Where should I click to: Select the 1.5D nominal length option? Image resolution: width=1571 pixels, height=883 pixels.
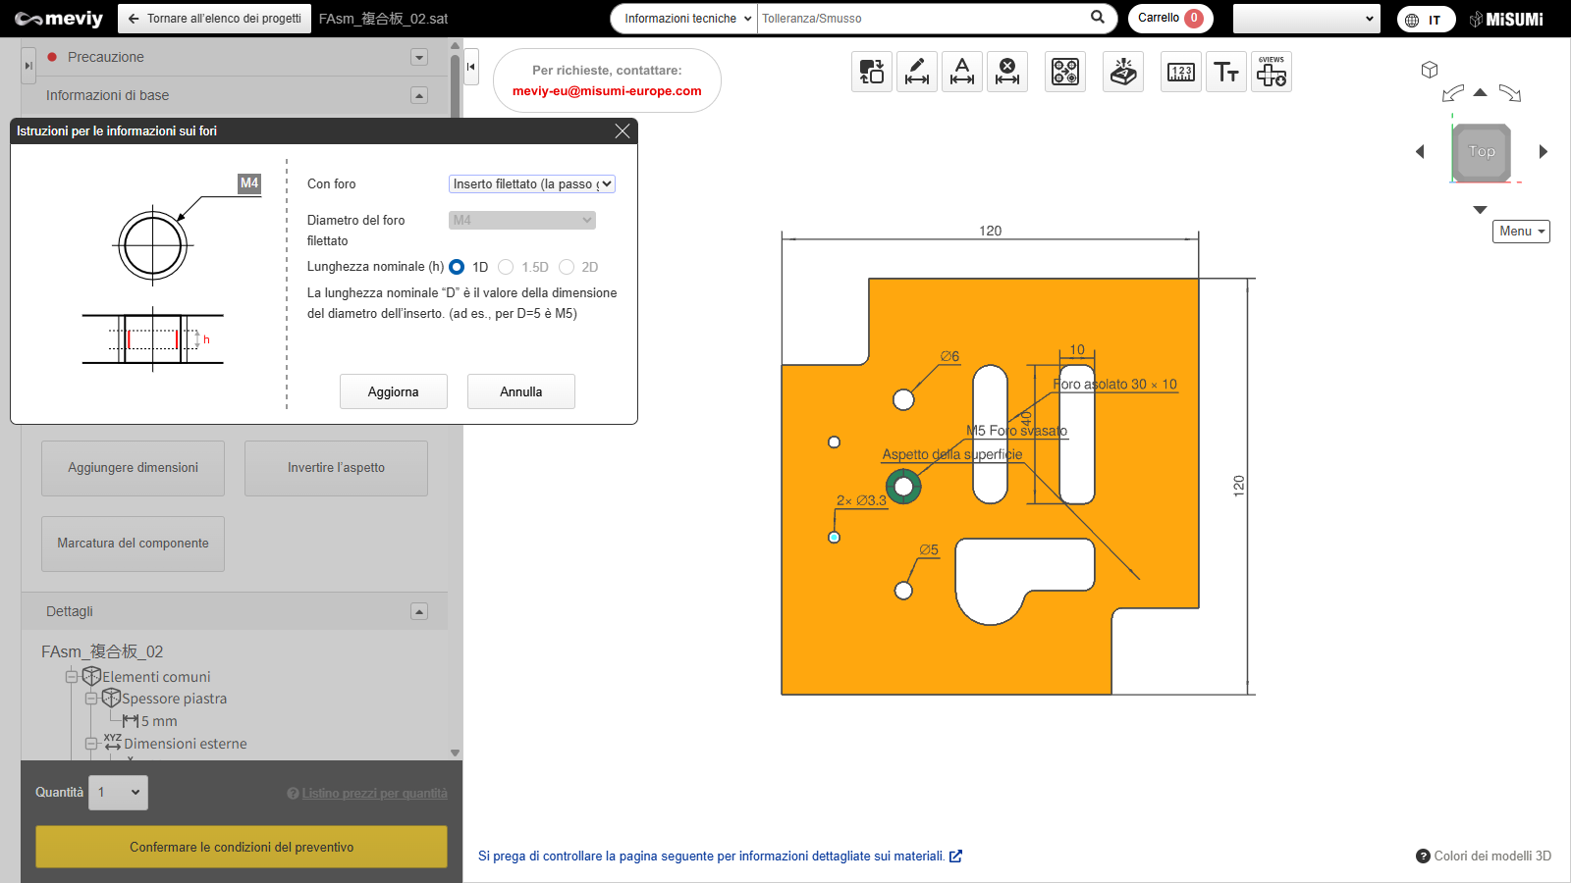pyautogui.click(x=506, y=267)
